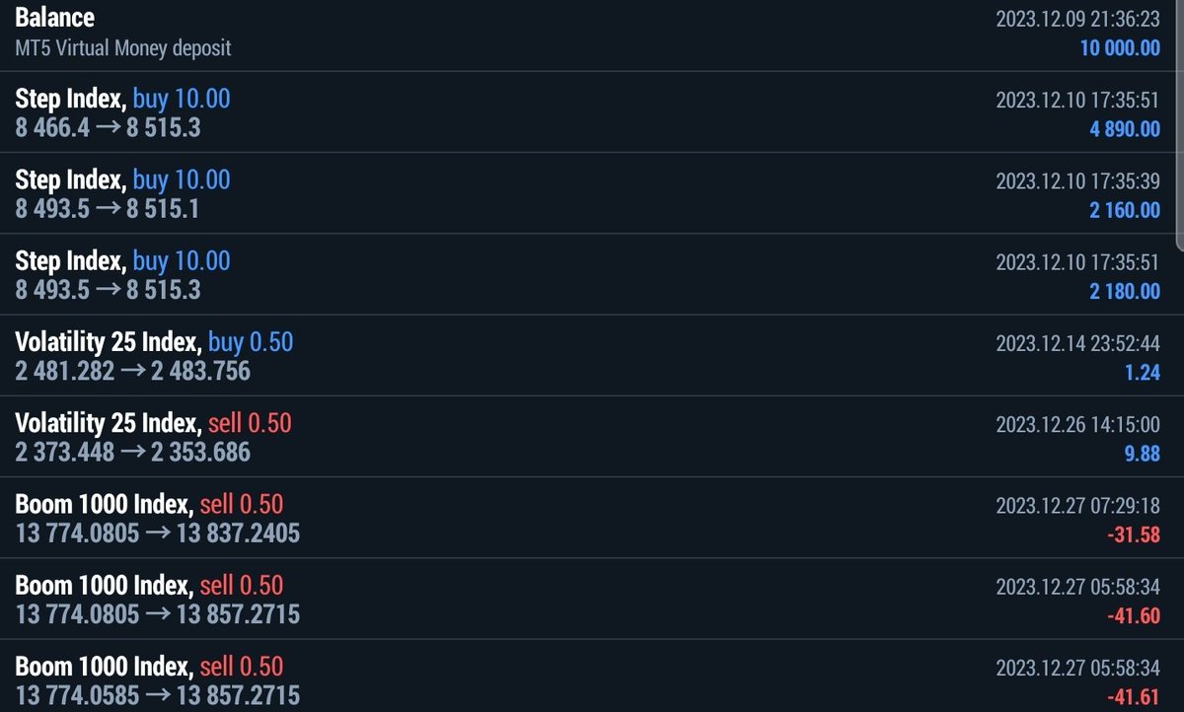The width and height of the screenshot is (1184, 712).
Task: Click the 10 000.00 deposit amount
Action: (1120, 47)
